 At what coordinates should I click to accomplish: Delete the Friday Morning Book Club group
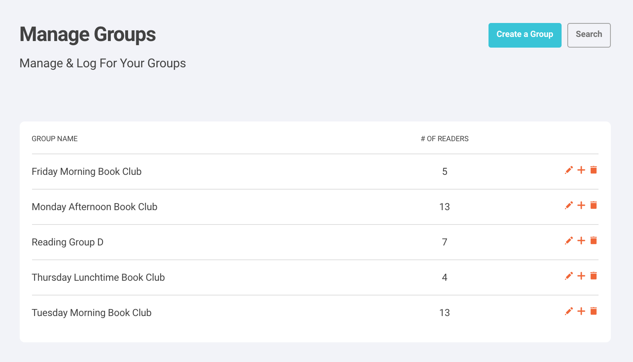tap(594, 170)
